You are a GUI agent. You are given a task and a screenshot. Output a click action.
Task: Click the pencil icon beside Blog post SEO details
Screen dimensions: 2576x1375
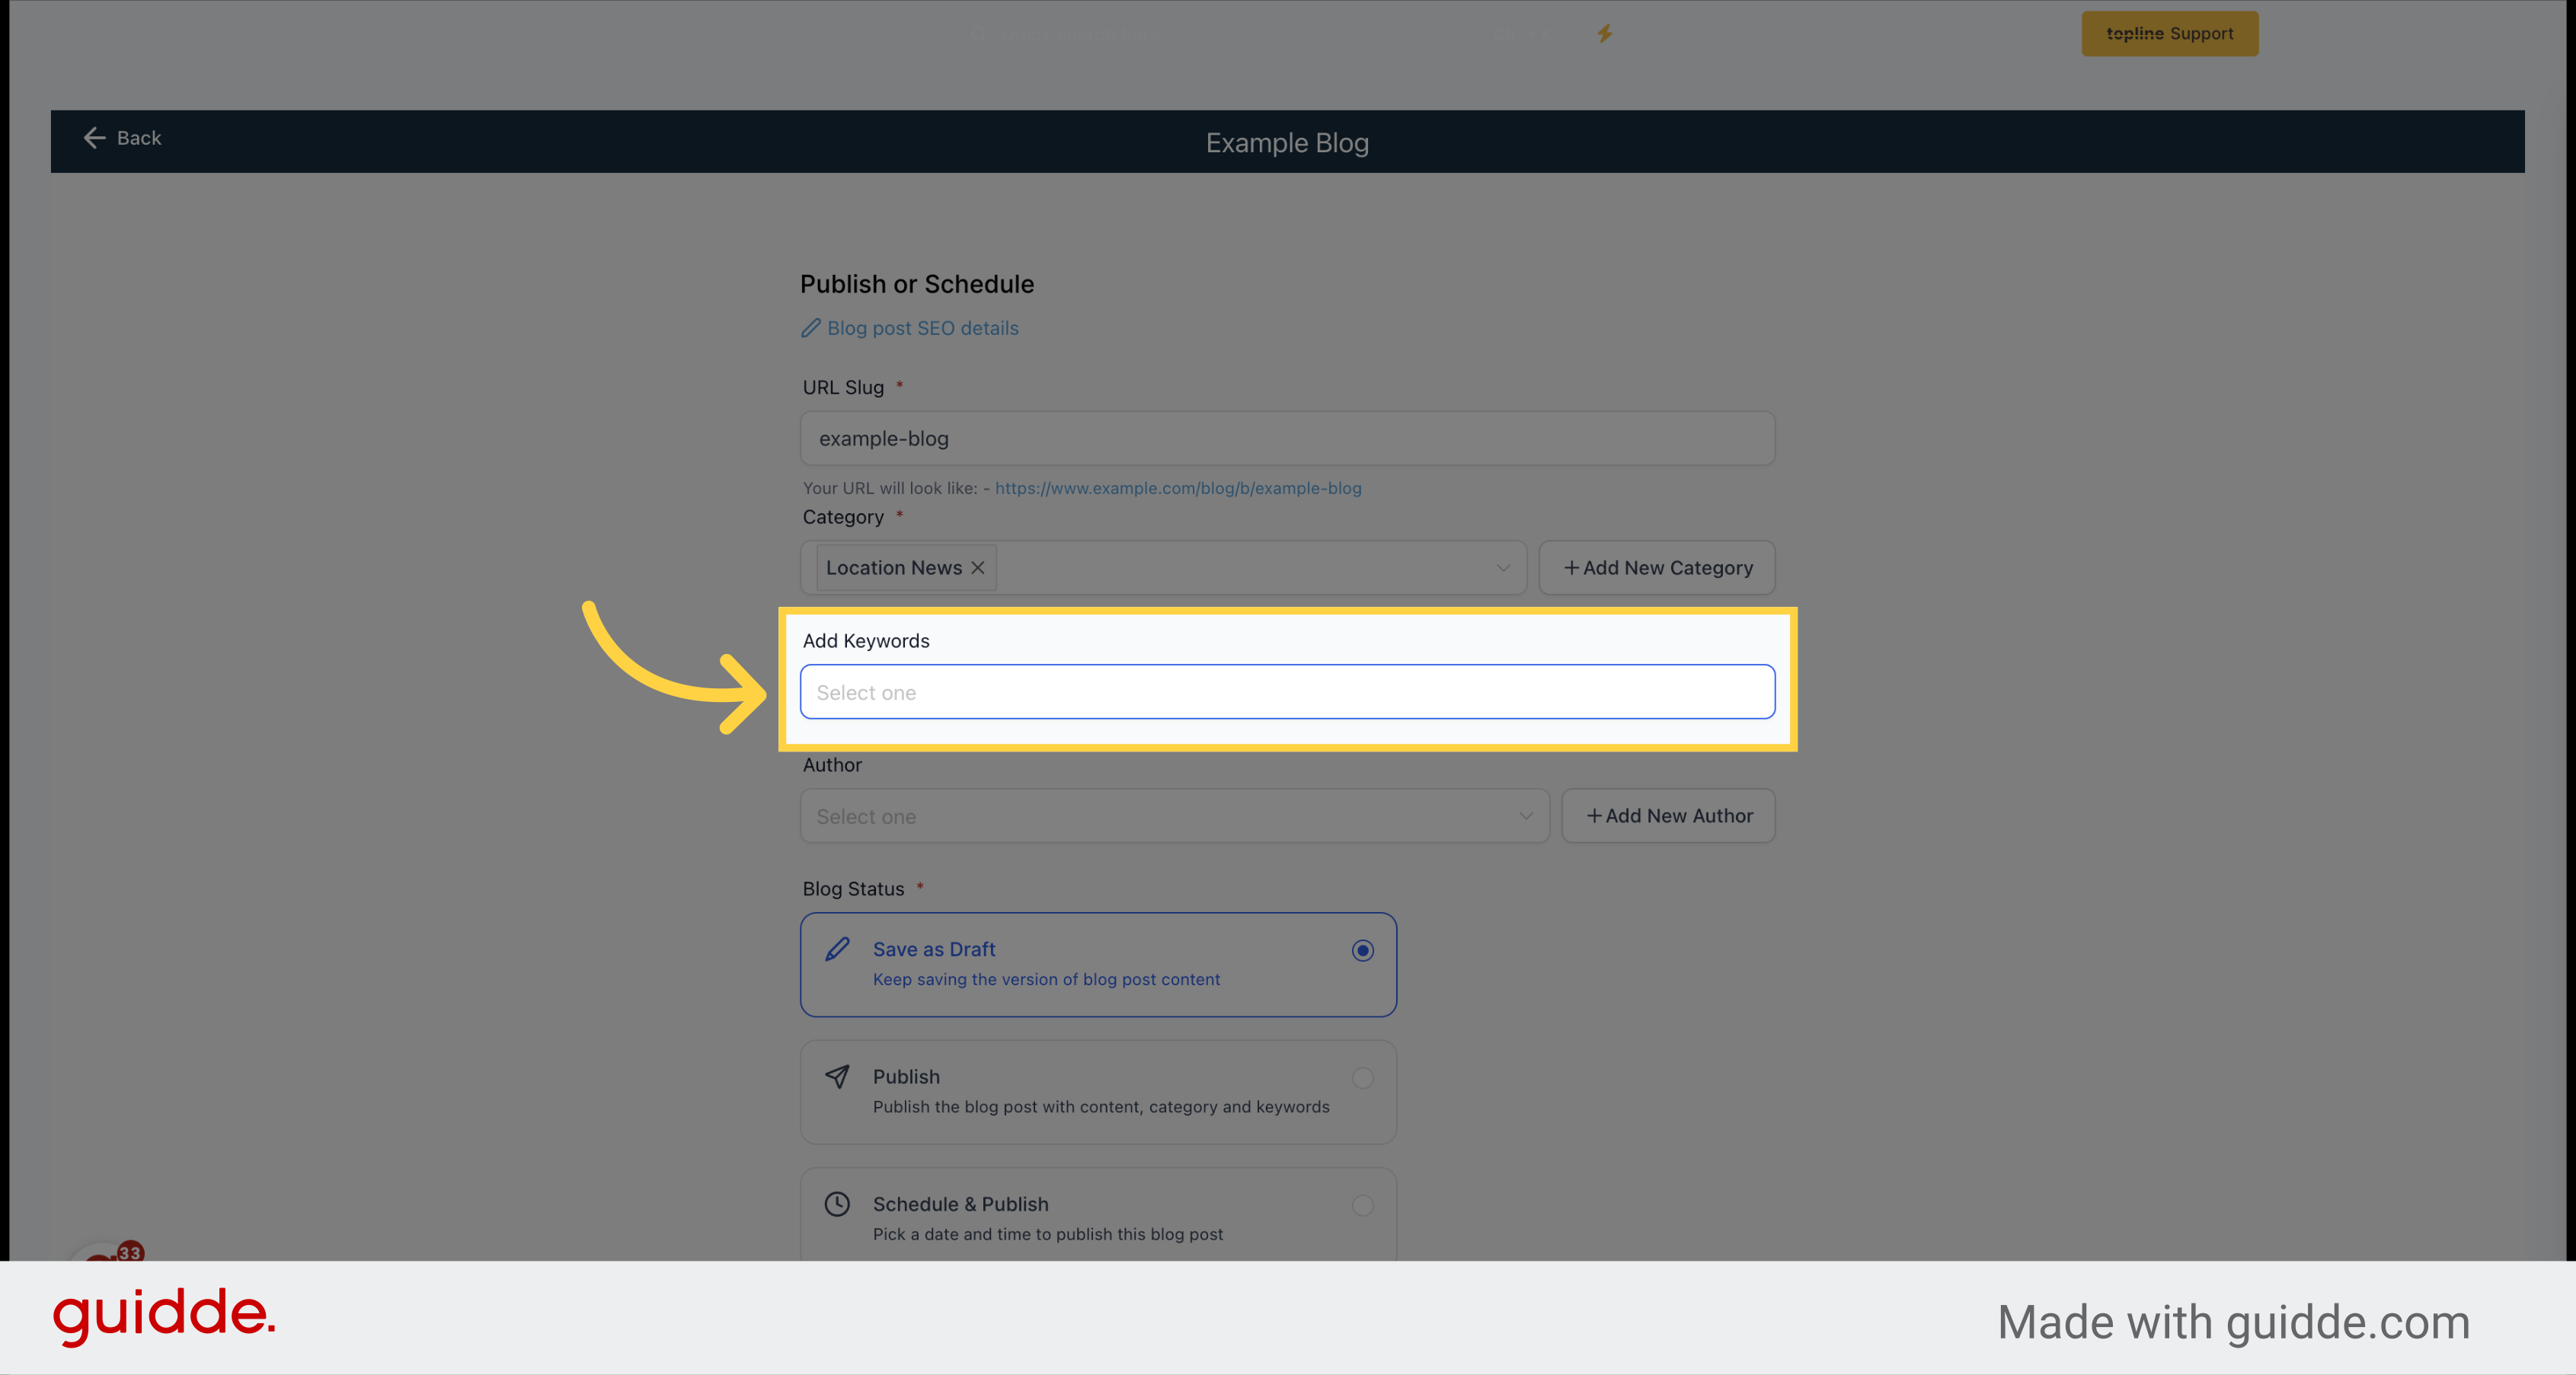click(811, 327)
